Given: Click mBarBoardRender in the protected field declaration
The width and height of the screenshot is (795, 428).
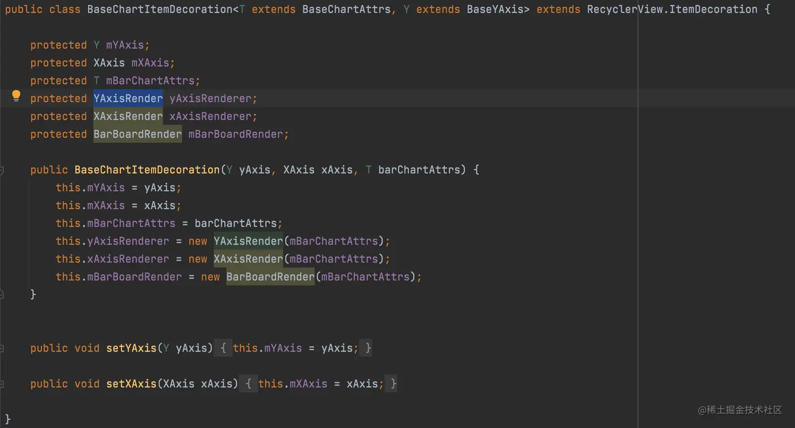Looking at the screenshot, I should pyautogui.click(x=236, y=134).
